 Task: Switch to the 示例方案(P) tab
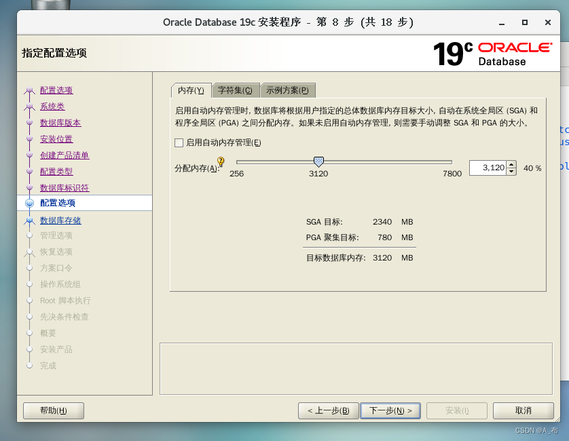click(287, 90)
